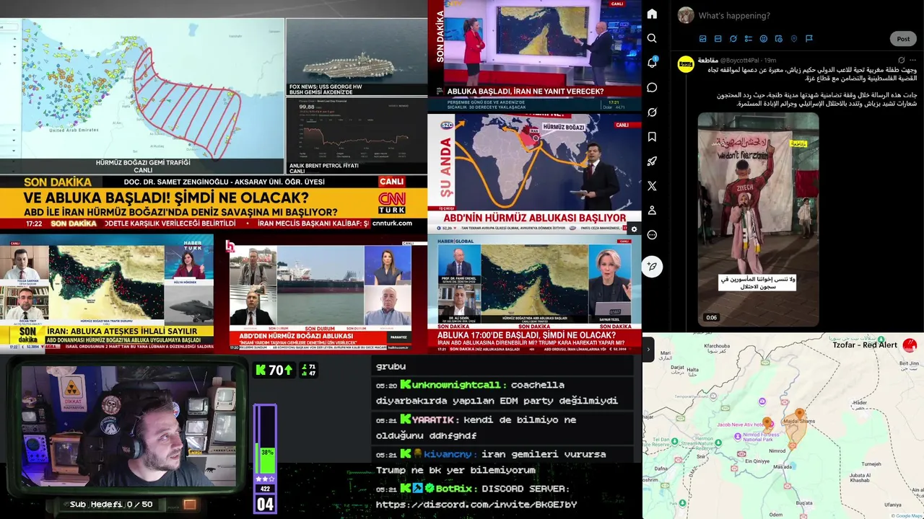The image size is (924, 519).
Task: Open X chat messages icon
Action: [x=652, y=87]
